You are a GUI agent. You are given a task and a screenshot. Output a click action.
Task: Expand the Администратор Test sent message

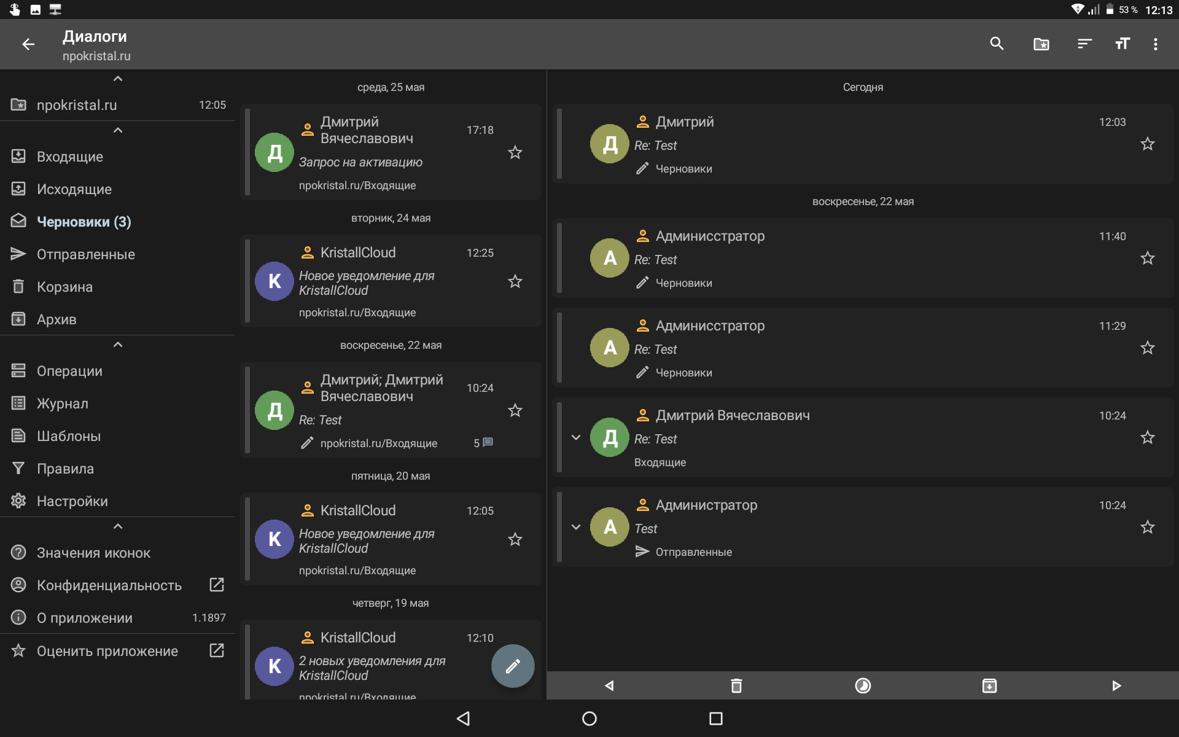click(576, 527)
